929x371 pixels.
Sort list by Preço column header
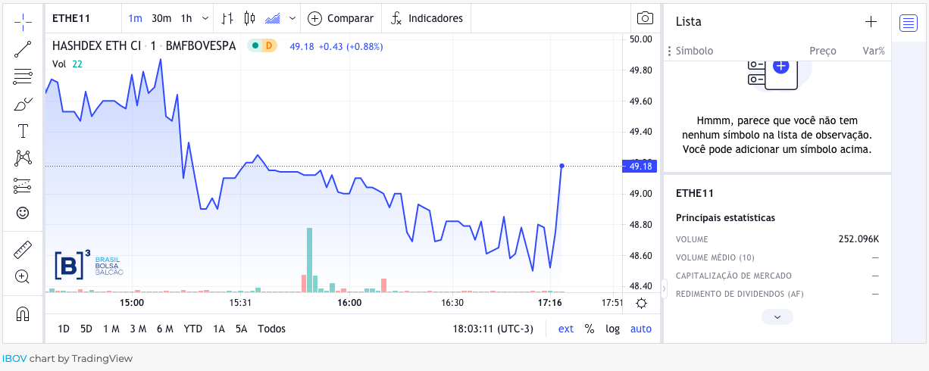tap(823, 51)
